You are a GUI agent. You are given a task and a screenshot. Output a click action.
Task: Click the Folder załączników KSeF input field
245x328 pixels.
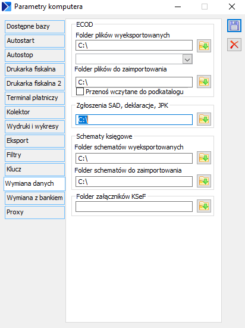pos(134,207)
